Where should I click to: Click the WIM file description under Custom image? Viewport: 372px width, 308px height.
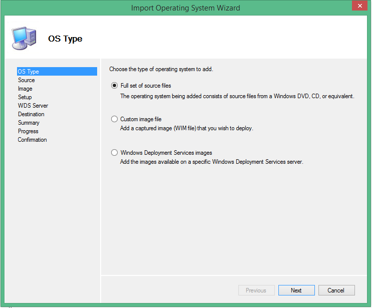[186, 128]
